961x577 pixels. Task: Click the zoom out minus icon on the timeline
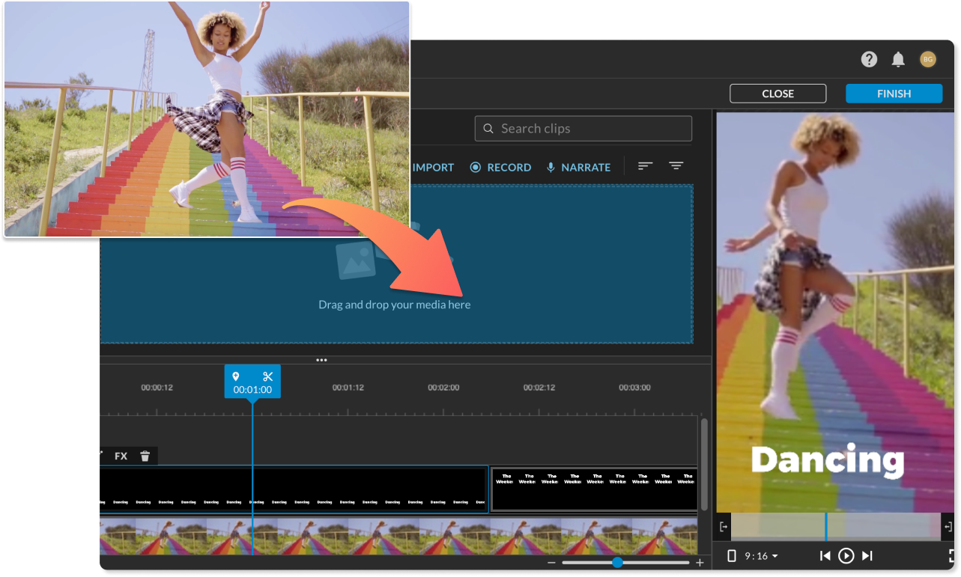(551, 563)
